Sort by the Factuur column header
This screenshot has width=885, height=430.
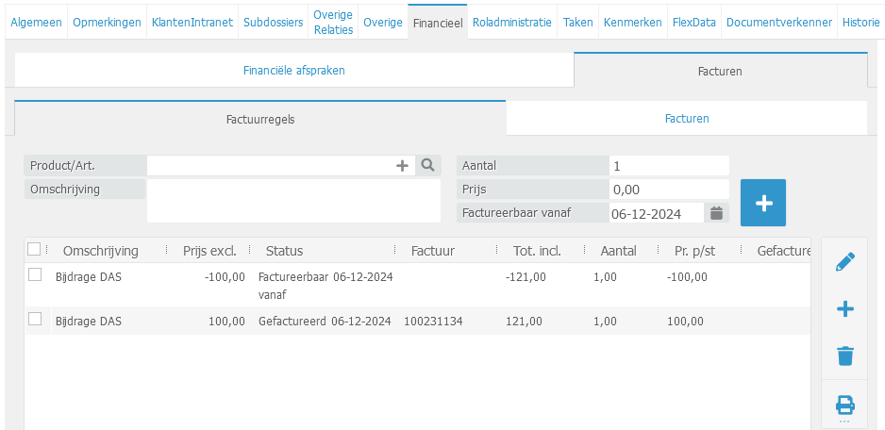[x=433, y=251]
